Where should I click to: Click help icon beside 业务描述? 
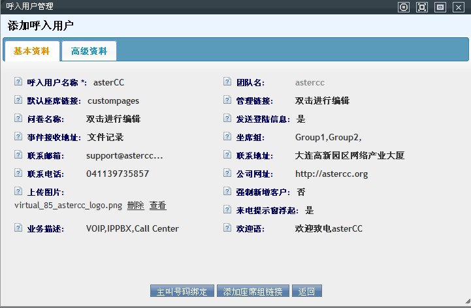[18, 228]
